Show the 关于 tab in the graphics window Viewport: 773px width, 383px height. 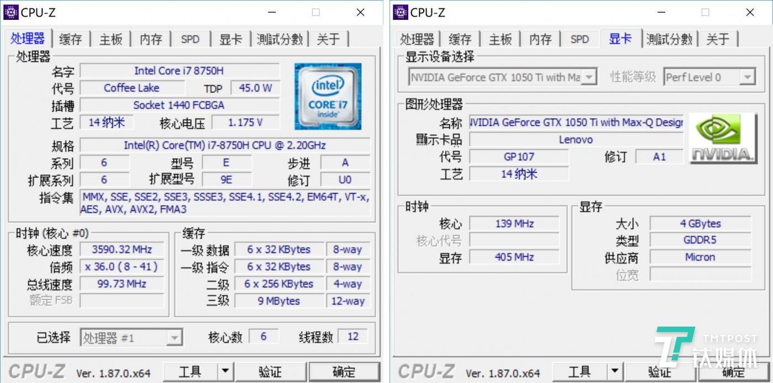tap(718, 39)
